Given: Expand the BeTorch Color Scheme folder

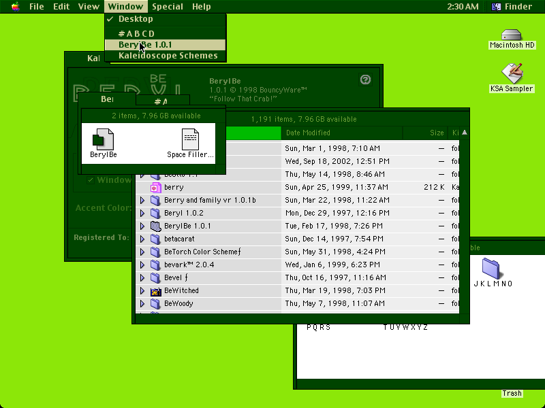Looking at the screenshot, I should [142, 252].
